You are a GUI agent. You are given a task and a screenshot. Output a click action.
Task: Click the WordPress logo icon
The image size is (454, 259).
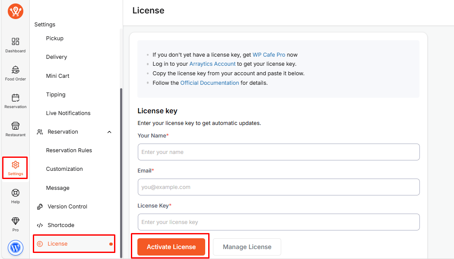tap(16, 248)
